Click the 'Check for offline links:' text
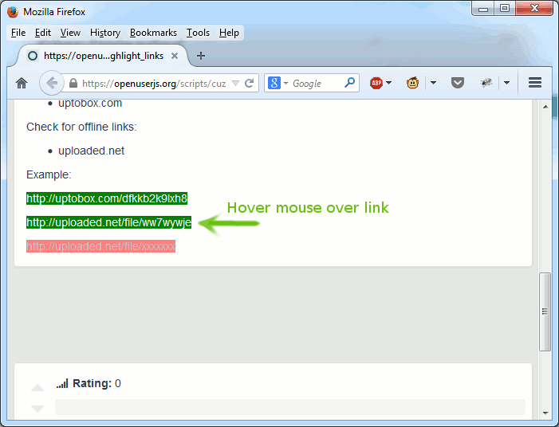 tap(81, 127)
